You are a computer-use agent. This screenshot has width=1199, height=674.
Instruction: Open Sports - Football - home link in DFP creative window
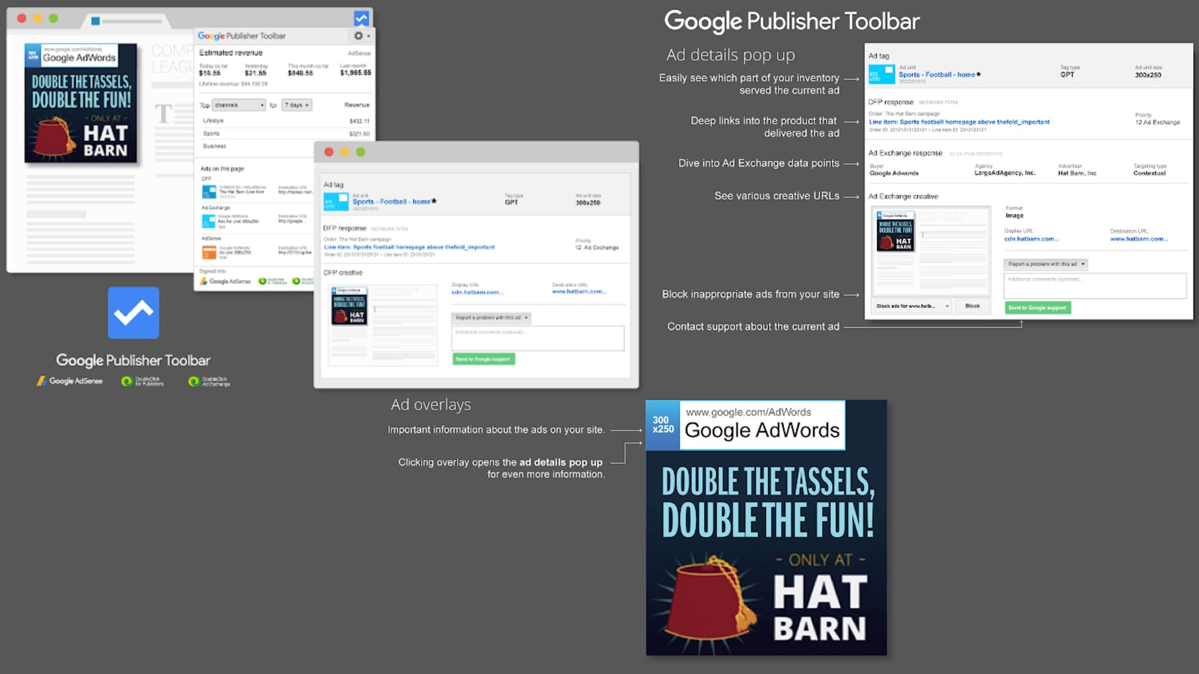(391, 202)
